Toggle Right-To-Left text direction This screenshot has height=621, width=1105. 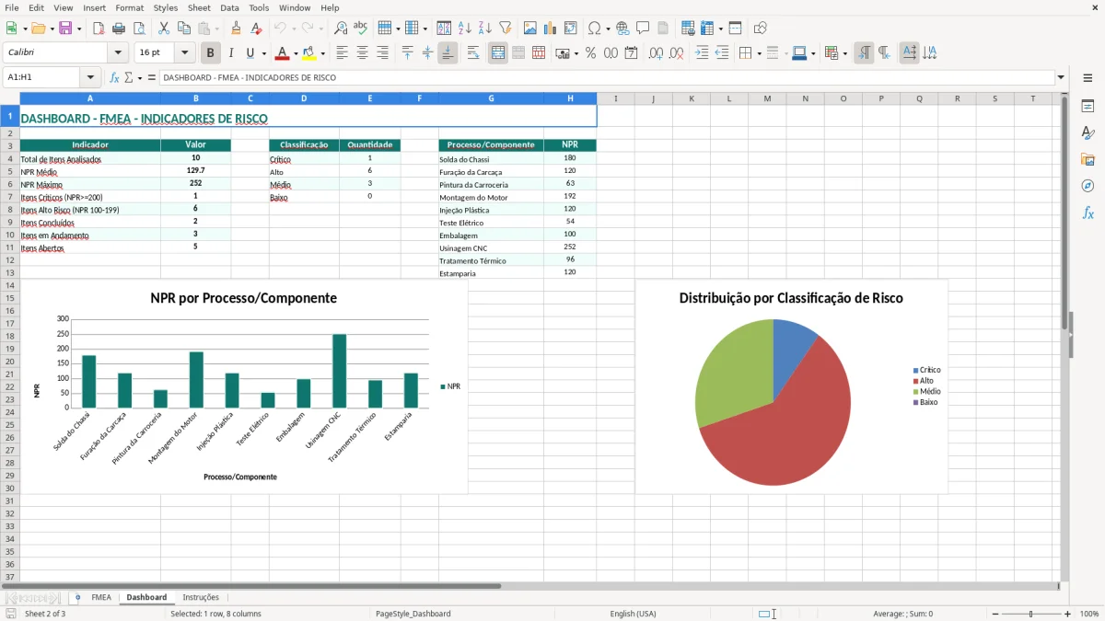[x=884, y=53]
